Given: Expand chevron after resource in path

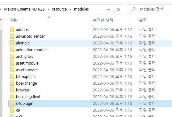Looking at the screenshot, I should click(70, 9).
